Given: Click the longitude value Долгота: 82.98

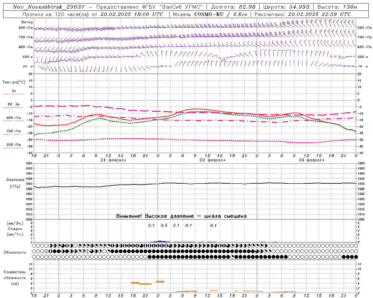Looking at the screenshot, I should tap(233, 7).
